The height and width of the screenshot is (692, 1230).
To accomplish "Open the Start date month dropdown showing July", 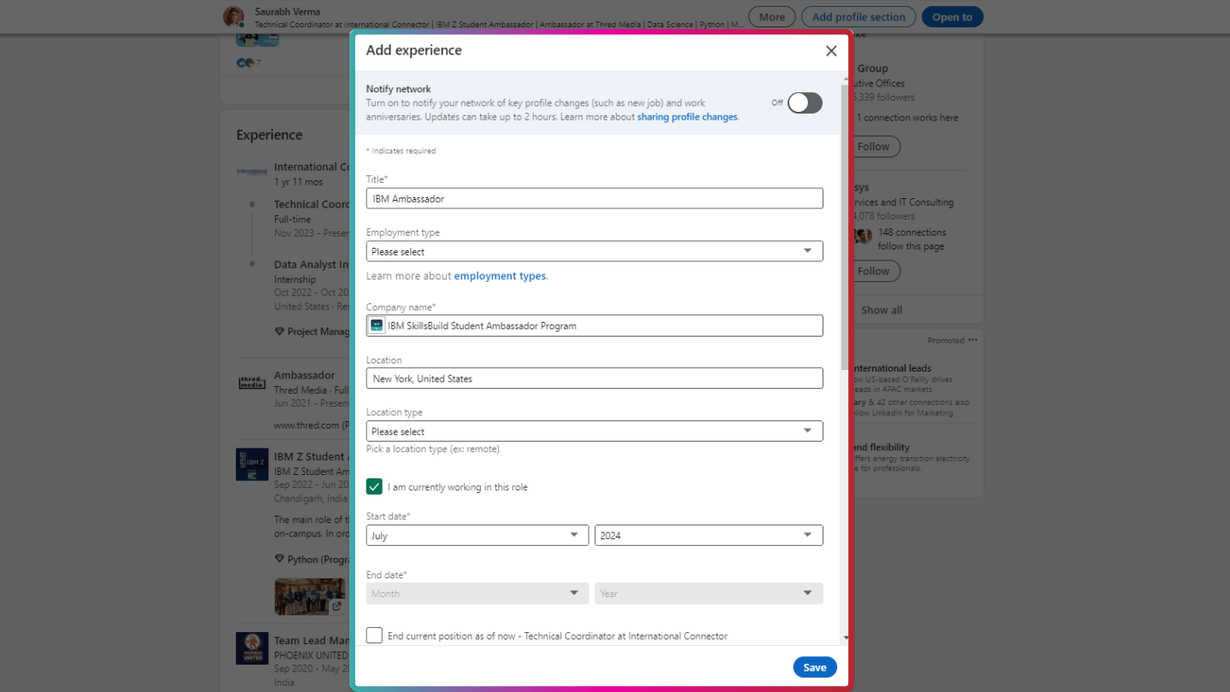I will pyautogui.click(x=477, y=536).
